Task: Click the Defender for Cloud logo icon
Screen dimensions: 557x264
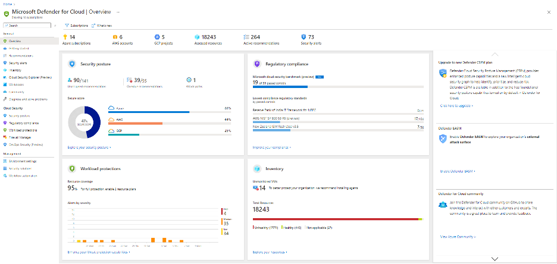Action: (7, 14)
